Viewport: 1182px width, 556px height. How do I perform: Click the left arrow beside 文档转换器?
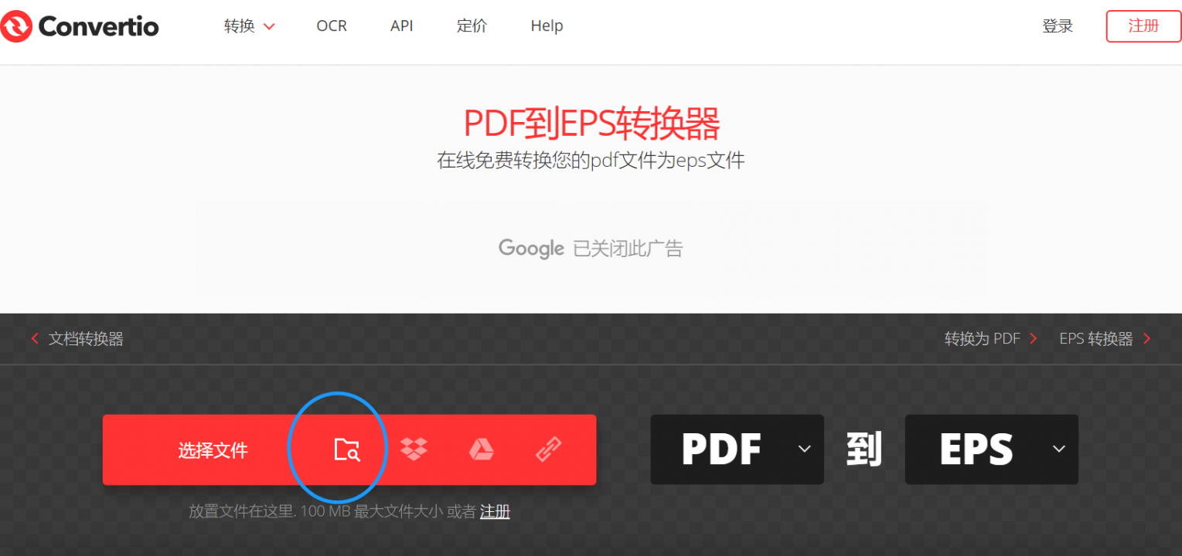point(34,338)
